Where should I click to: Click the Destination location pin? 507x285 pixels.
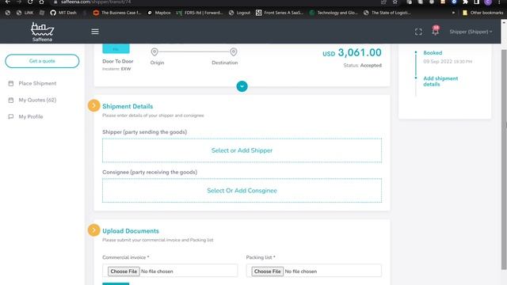click(234, 51)
